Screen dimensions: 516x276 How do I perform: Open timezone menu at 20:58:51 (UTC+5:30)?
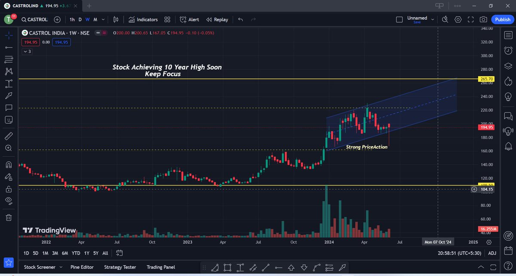(x=460, y=253)
